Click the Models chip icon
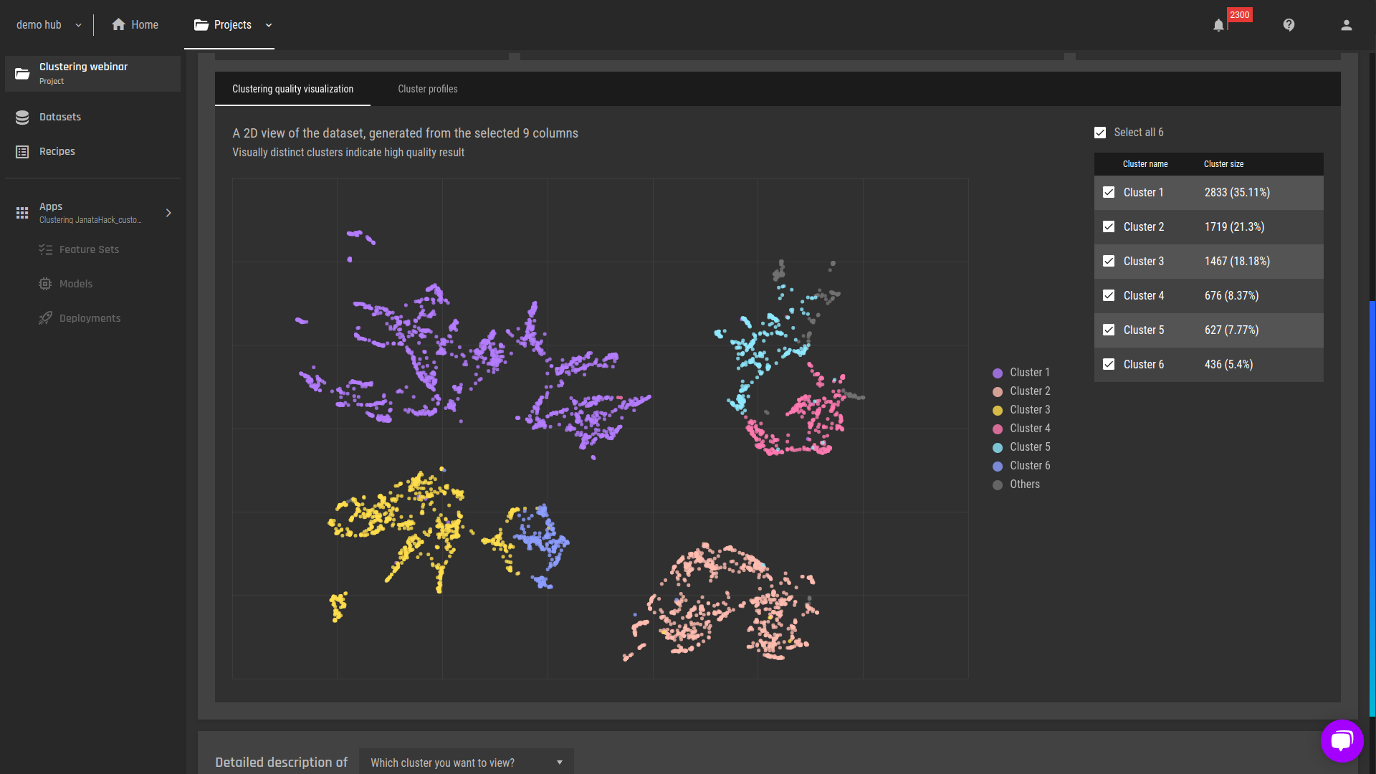Viewport: 1376px width, 774px height. pos(45,284)
